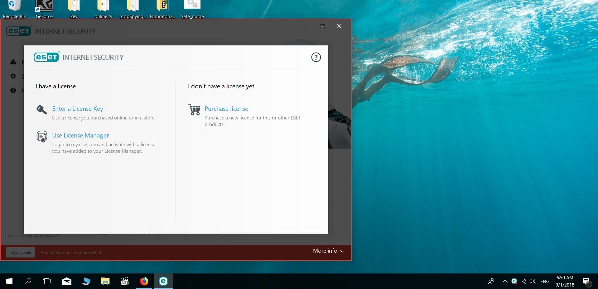
Task: Click the key icon beside Enter a License Key
Action: [x=41, y=110]
